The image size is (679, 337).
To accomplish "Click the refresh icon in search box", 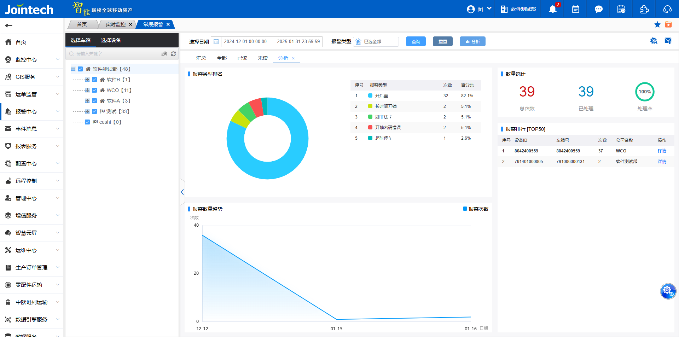I will click(x=173, y=54).
